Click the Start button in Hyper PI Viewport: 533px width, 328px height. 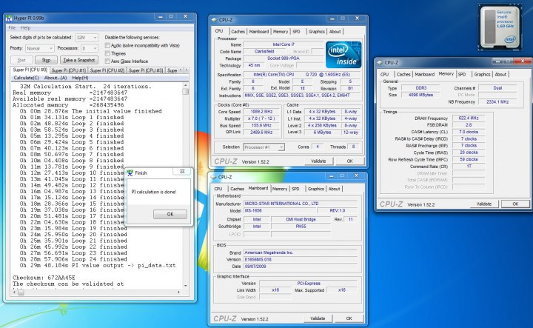click(21, 60)
